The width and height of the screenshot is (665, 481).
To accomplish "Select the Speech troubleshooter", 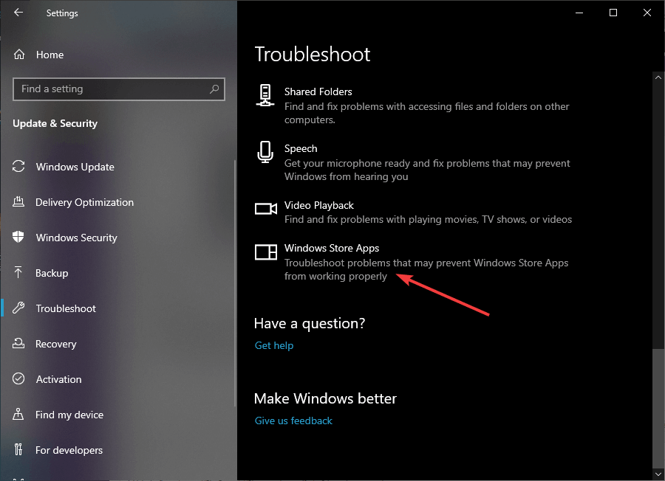I will pos(414,162).
